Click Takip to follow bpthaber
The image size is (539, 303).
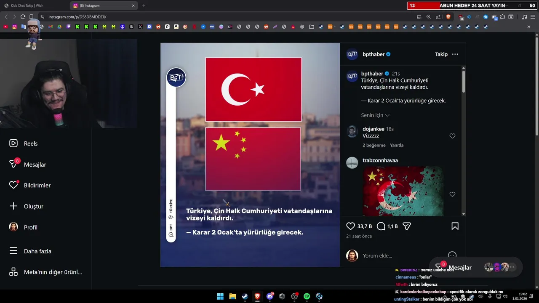click(441, 54)
